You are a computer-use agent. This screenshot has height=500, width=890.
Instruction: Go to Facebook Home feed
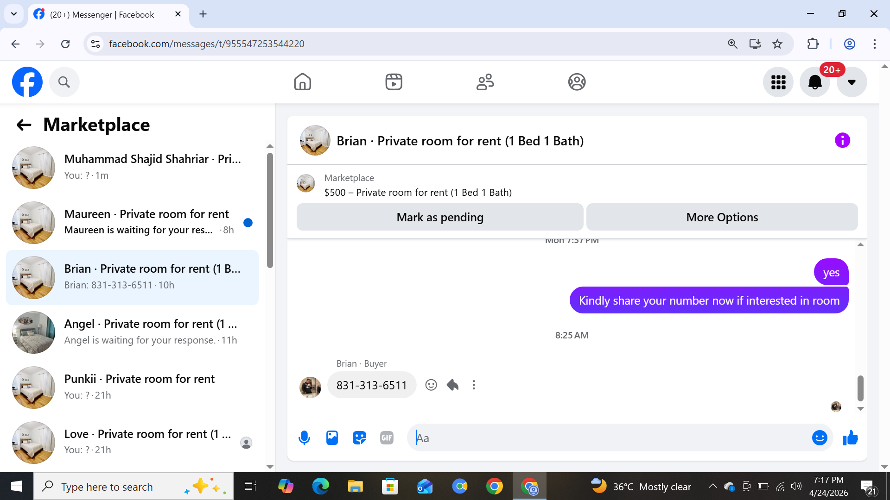click(302, 82)
